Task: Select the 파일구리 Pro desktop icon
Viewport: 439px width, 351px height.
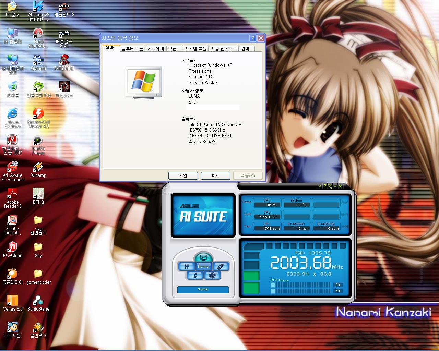Action: coord(38,89)
